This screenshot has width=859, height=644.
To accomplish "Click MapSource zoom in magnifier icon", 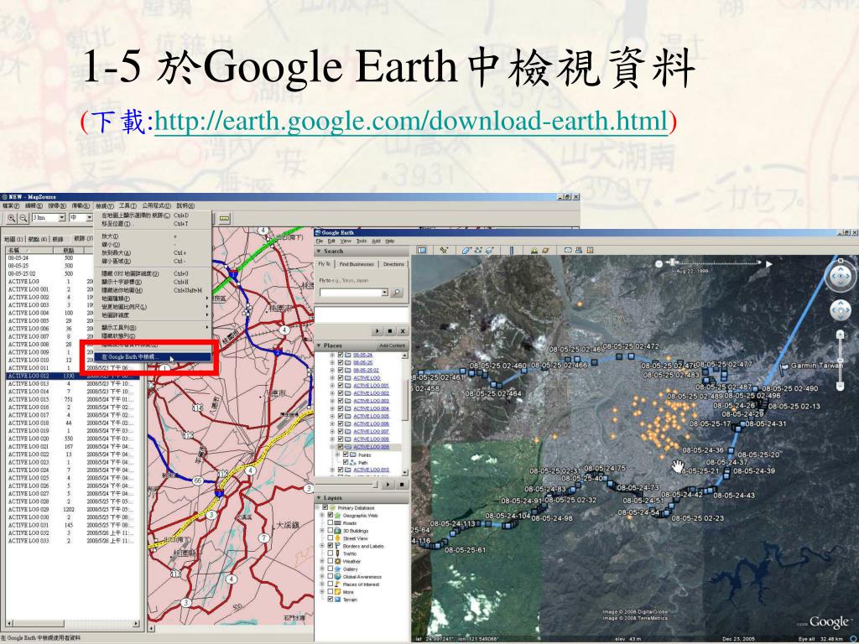I will click(x=11, y=218).
